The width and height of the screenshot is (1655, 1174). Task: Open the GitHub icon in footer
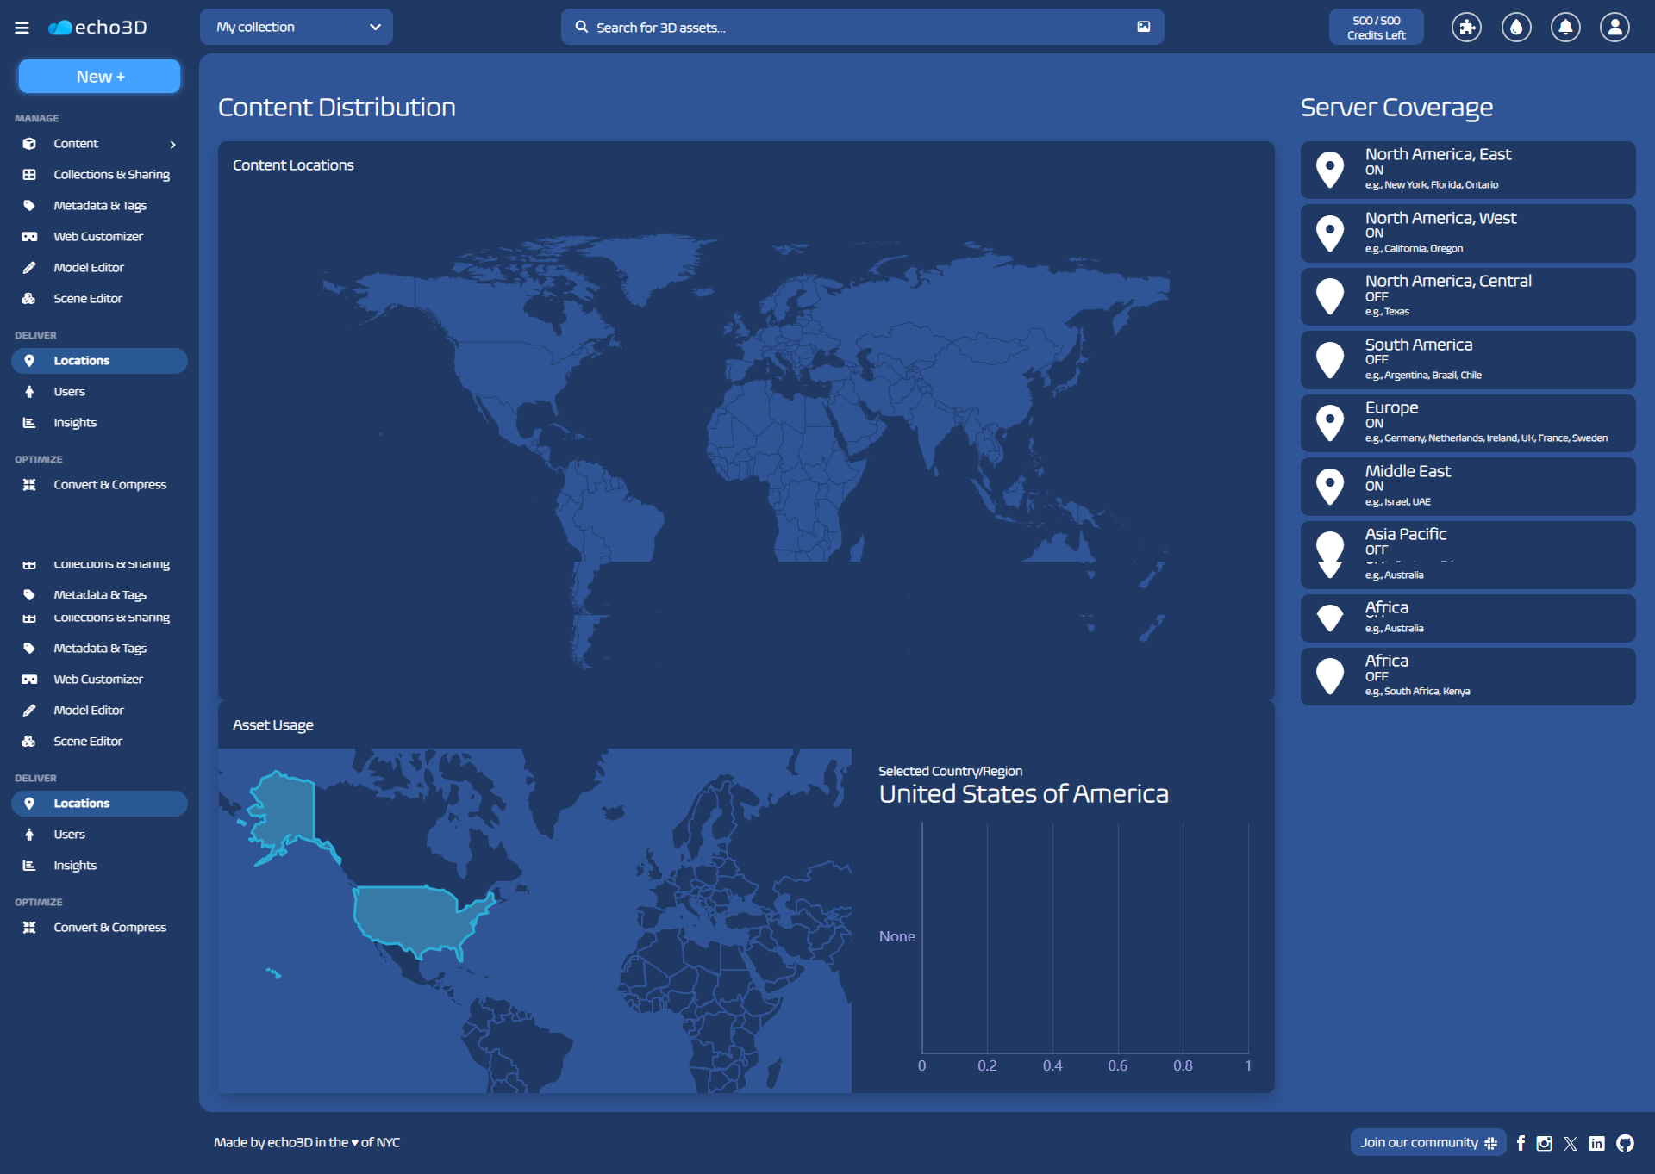click(1625, 1143)
